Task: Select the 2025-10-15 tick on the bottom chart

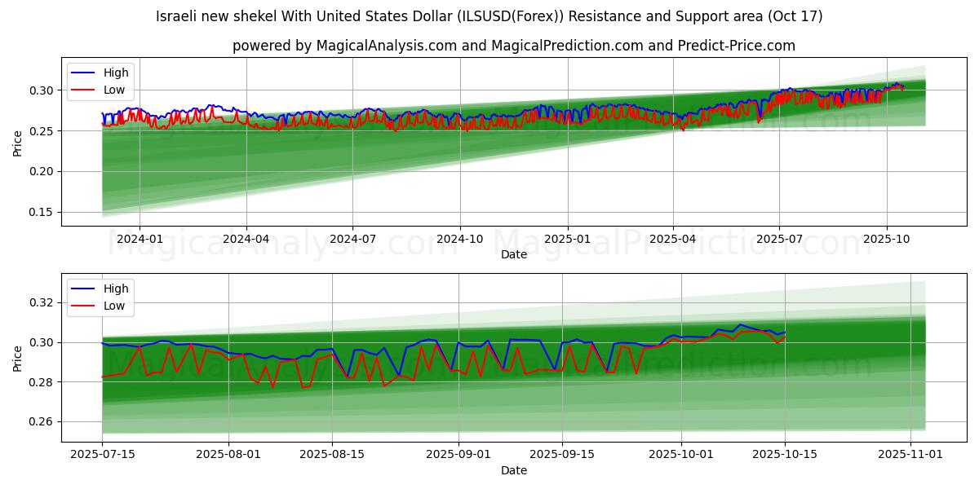Action: (785, 455)
